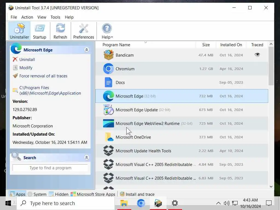Viewport: 280px width, 210px height.
Task: Click the Bandicam program icon
Action: pyautogui.click(x=108, y=55)
